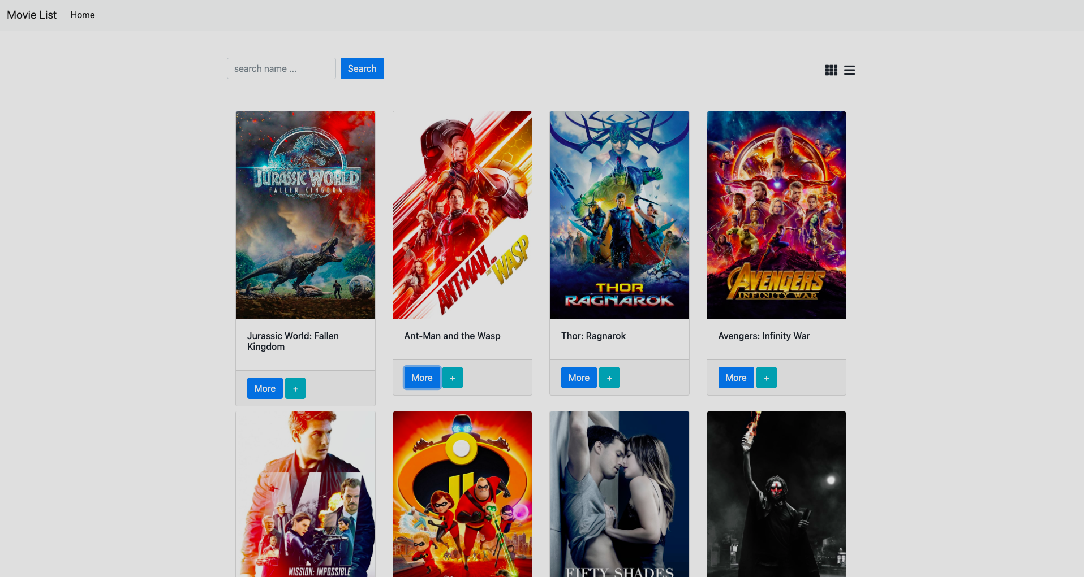Select the Avengers Infinity War poster
Viewport: 1084px width, 577px height.
click(x=776, y=215)
